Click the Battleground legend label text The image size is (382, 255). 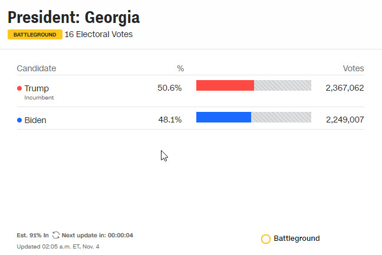pos(297,239)
